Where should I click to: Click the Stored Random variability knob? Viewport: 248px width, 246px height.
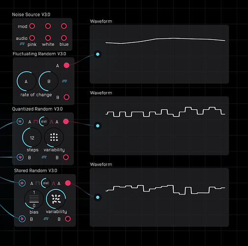click(56, 199)
